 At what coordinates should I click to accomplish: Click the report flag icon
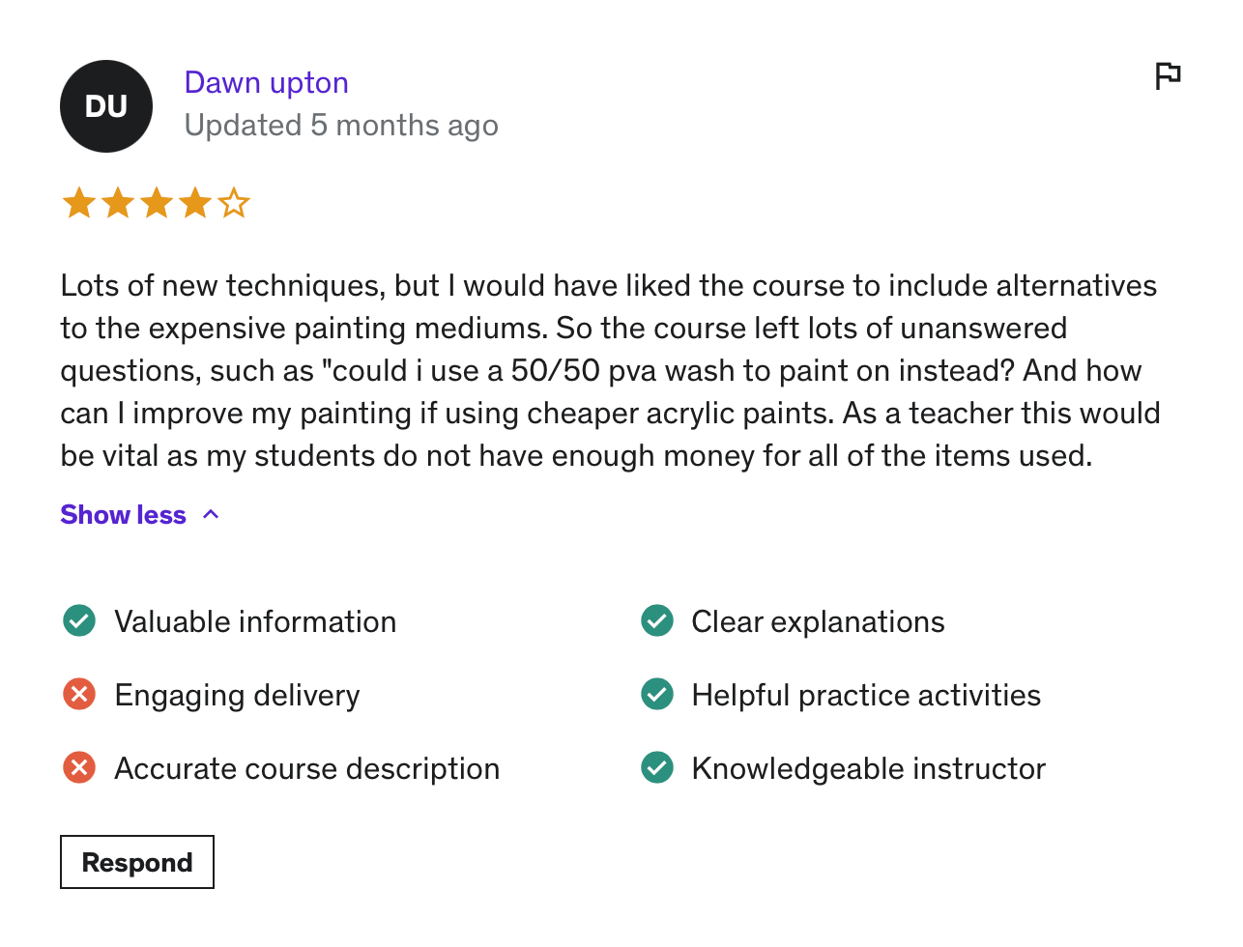[1168, 75]
